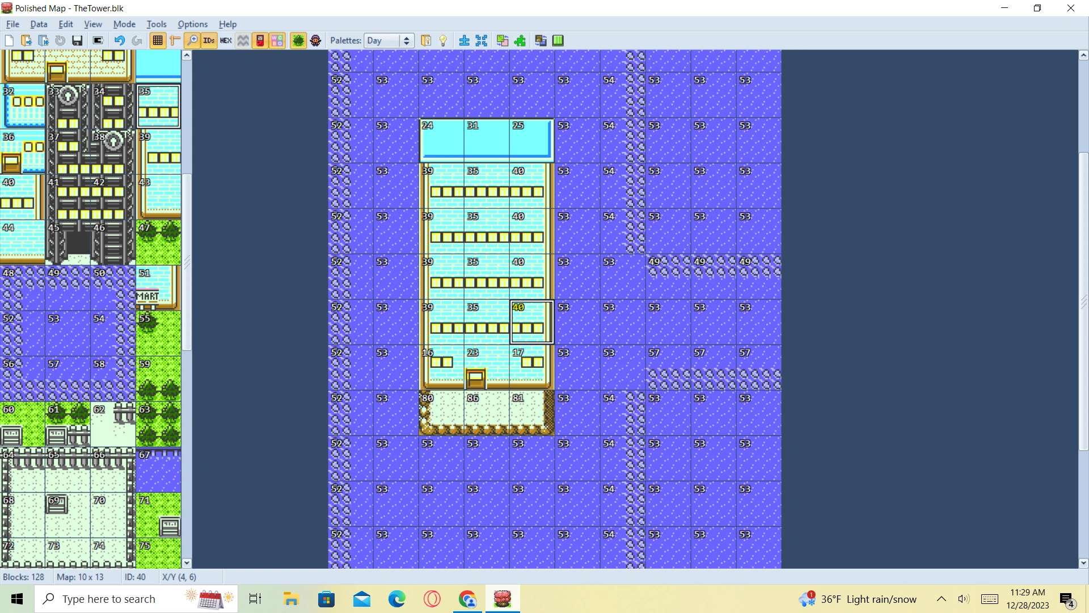Image resolution: width=1089 pixels, height=613 pixels.
Task: Activate the Zoom tool
Action: (x=192, y=40)
